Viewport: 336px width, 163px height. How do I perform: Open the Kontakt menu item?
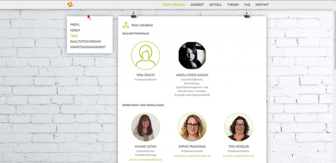(262, 5)
